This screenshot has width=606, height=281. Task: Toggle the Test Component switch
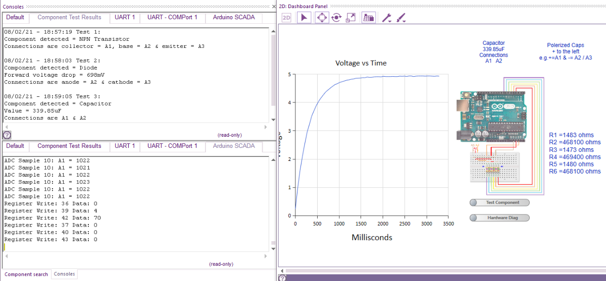coord(499,202)
